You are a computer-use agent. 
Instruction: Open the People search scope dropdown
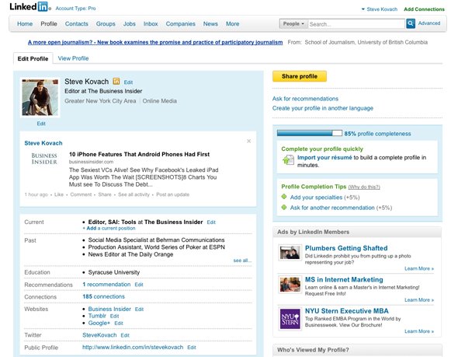tap(293, 23)
